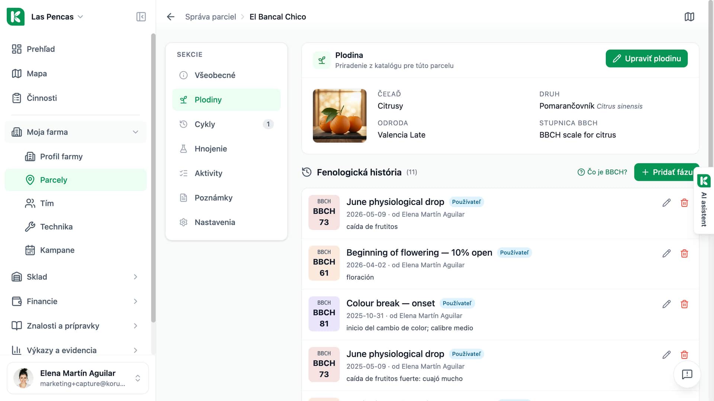Open the Las Pencas farm switcher dropdown
This screenshot has width=714, height=401.
click(x=57, y=17)
